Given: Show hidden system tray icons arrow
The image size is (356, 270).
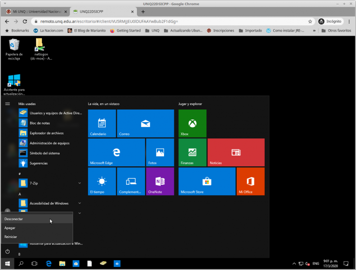Looking at the screenshot, I should (x=294, y=264).
